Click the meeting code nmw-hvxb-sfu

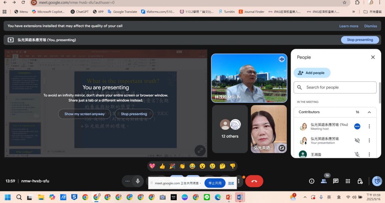coord(35,181)
